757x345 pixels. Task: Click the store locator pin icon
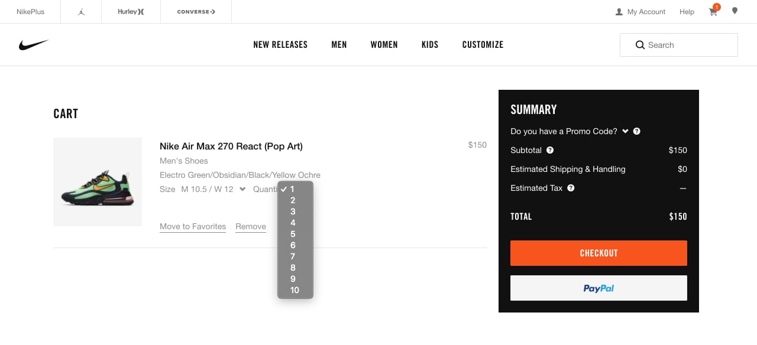click(735, 11)
